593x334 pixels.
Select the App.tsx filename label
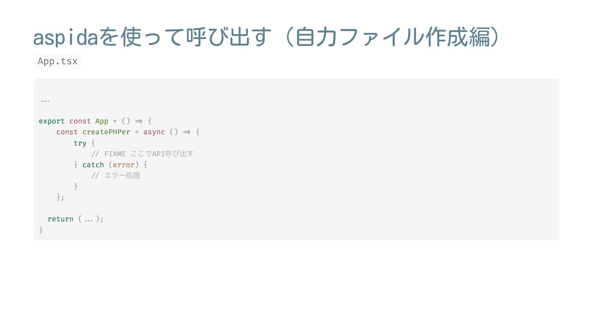pyautogui.click(x=58, y=61)
